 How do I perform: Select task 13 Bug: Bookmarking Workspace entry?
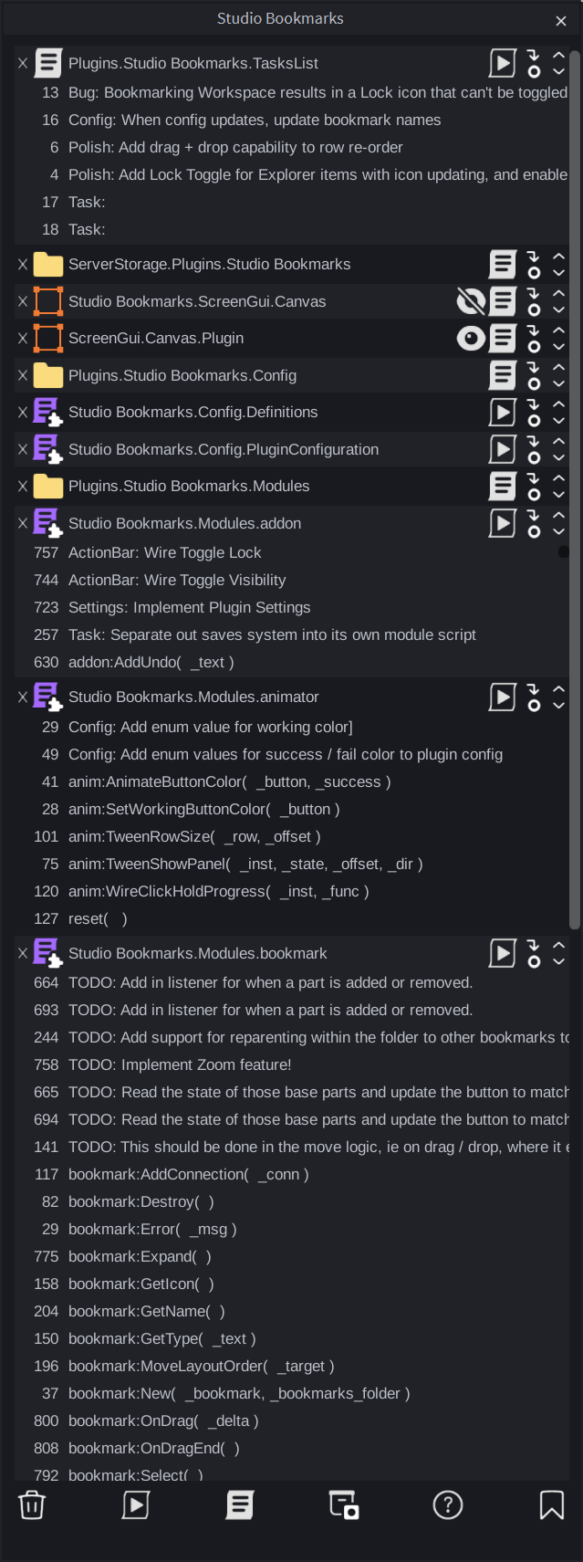click(x=292, y=92)
